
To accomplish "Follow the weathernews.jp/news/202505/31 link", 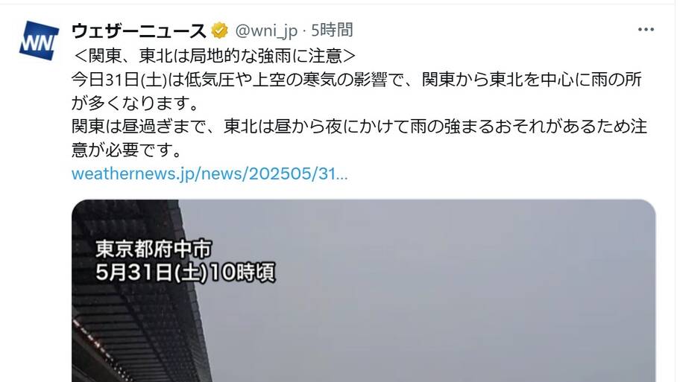I will click(x=210, y=174).
